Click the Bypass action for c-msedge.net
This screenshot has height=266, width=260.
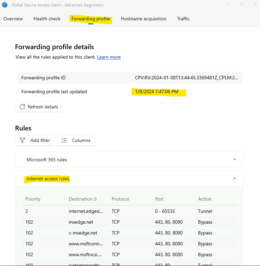click(205, 233)
